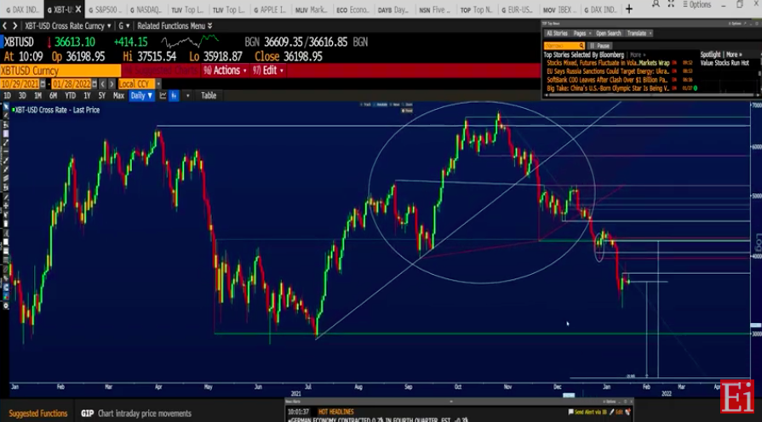Image resolution: width=762 pixels, height=422 pixels.
Task: Switch to the APPLE I tab
Action: (271, 9)
